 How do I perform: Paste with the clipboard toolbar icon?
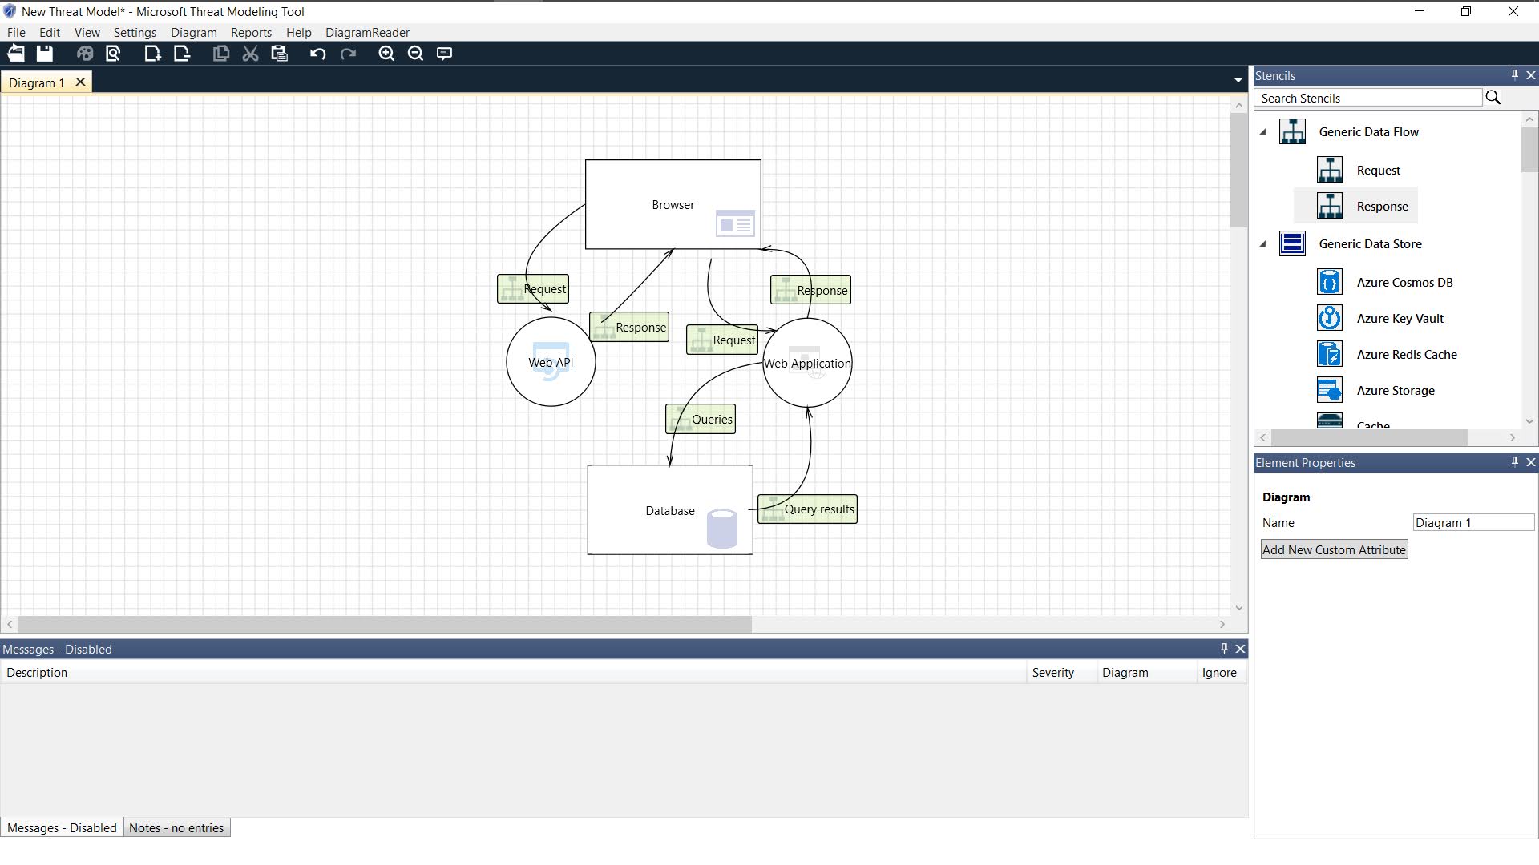tap(279, 54)
